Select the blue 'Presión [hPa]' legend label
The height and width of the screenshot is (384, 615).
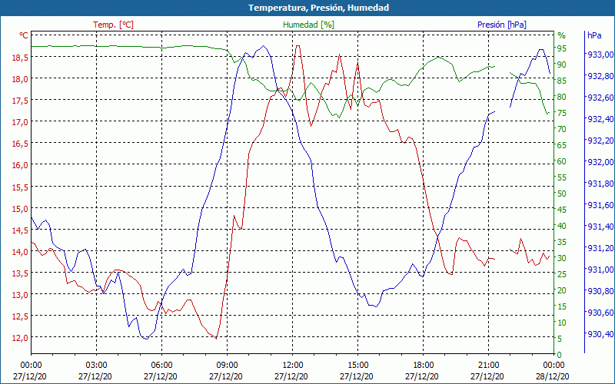[x=502, y=25]
